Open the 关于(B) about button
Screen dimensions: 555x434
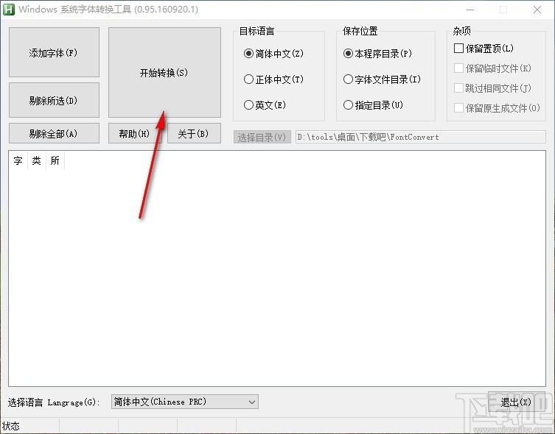tap(194, 133)
